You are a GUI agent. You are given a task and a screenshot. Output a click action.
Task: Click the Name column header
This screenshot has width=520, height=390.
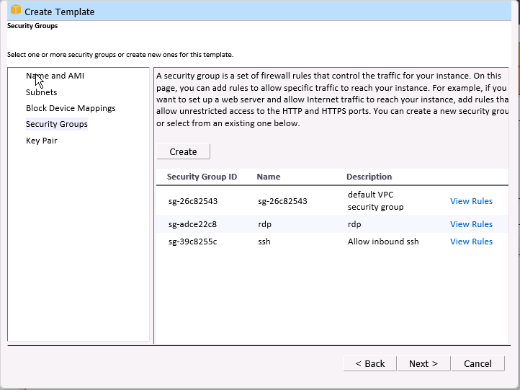pos(268,177)
